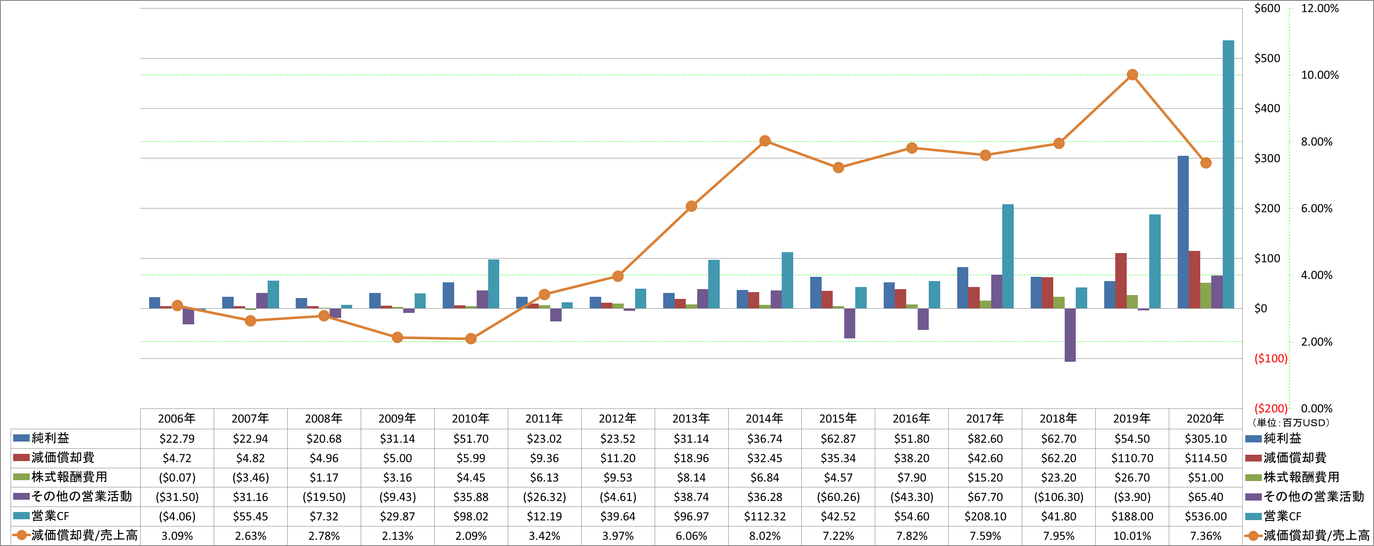Click the orange peak marker above 2019年
Viewport: 1374px width, 546px height.
1132,75
